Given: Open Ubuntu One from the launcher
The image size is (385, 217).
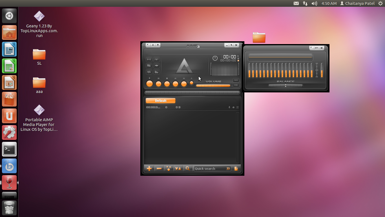Looking at the screenshot, I should [9, 116].
